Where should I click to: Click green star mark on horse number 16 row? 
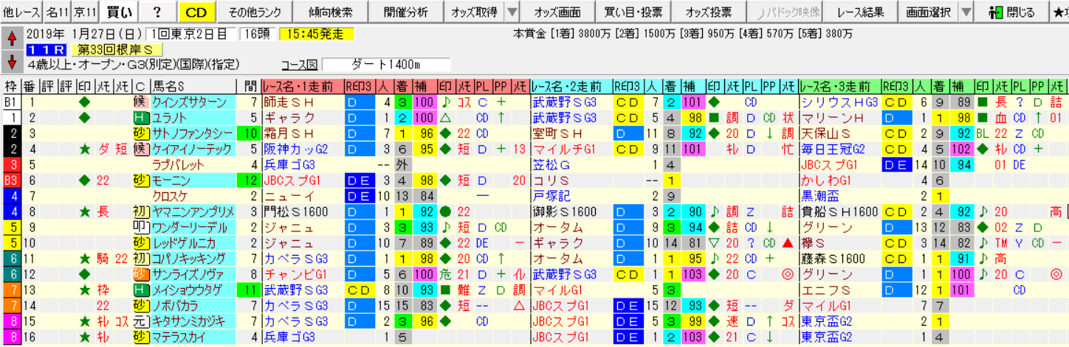(x=84, y=337)
